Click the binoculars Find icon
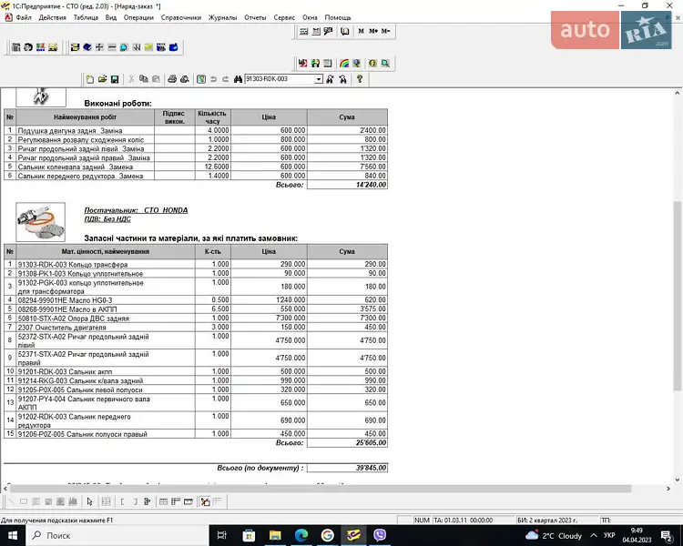 coord(237,80)
